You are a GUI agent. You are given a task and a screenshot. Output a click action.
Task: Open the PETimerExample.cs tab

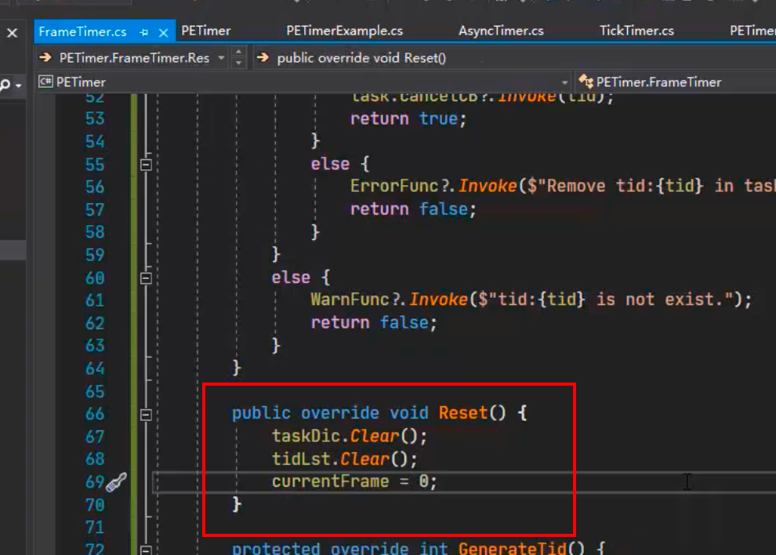[344, 31]
